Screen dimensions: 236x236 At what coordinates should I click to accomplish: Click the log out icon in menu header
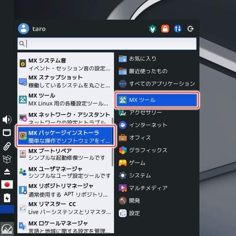click(x=191, y=29)
